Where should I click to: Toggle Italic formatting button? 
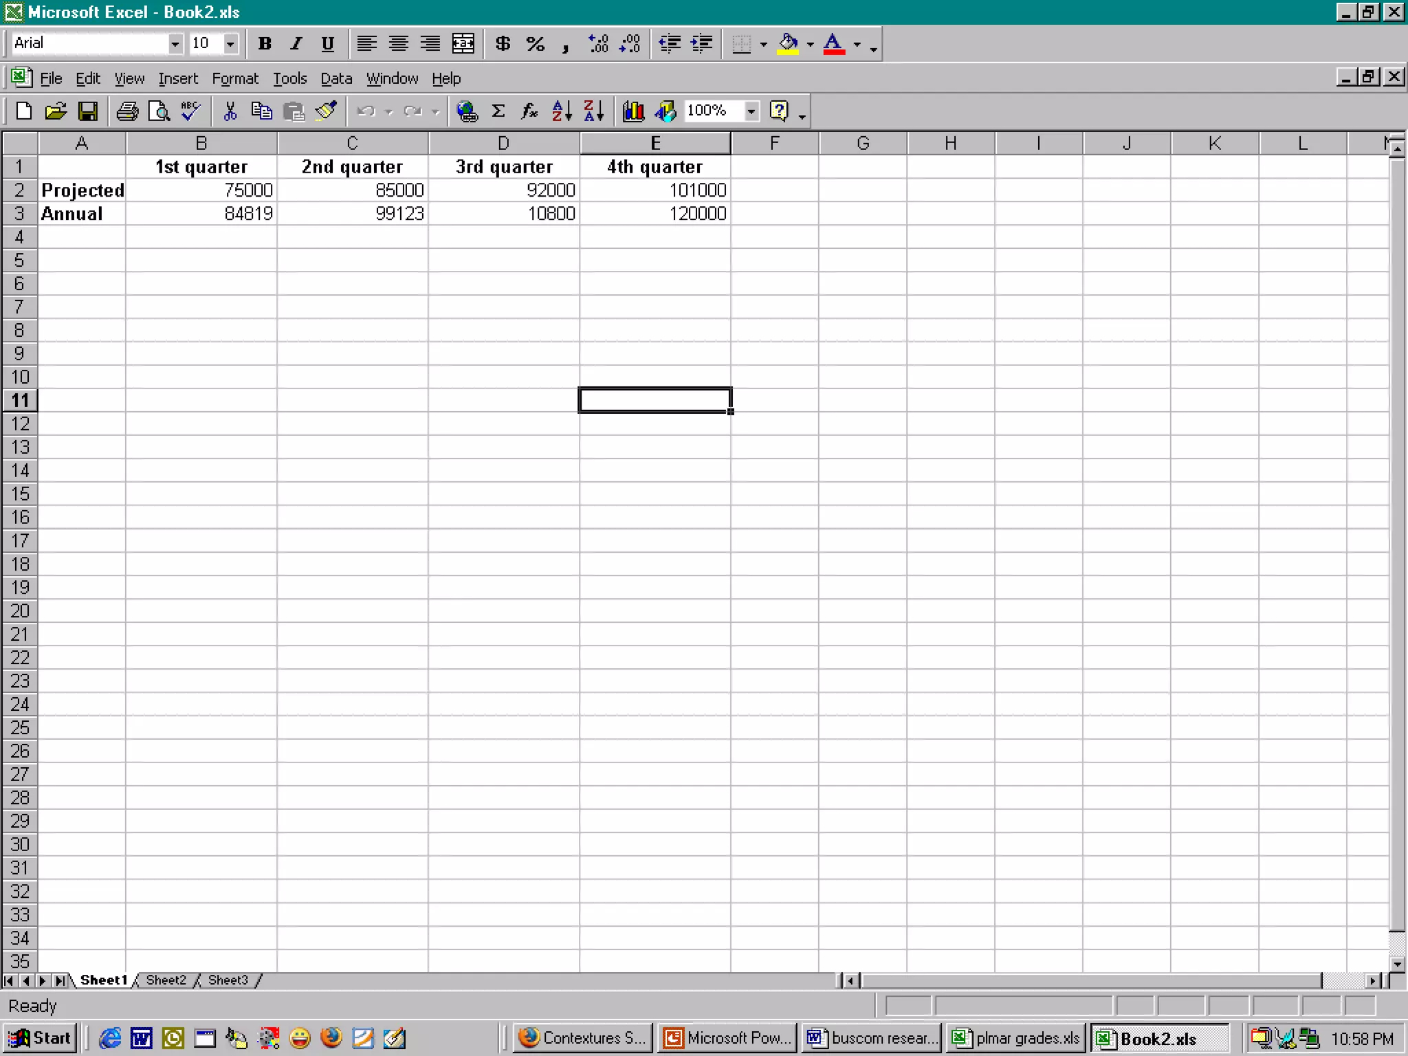296,44
